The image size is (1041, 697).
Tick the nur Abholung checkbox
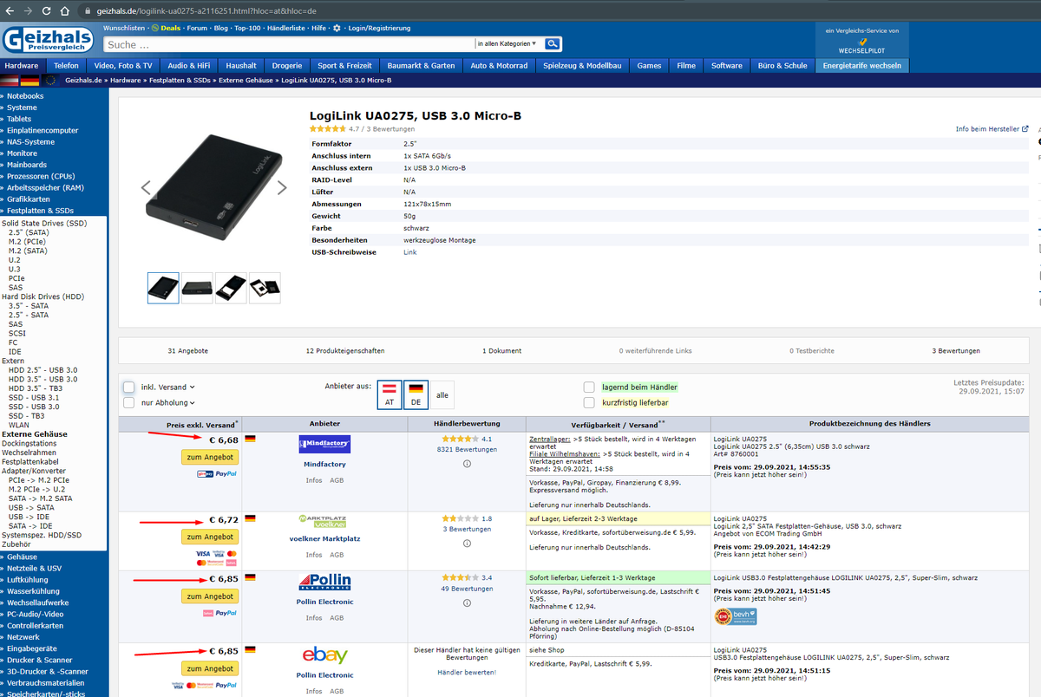point(128,402)
